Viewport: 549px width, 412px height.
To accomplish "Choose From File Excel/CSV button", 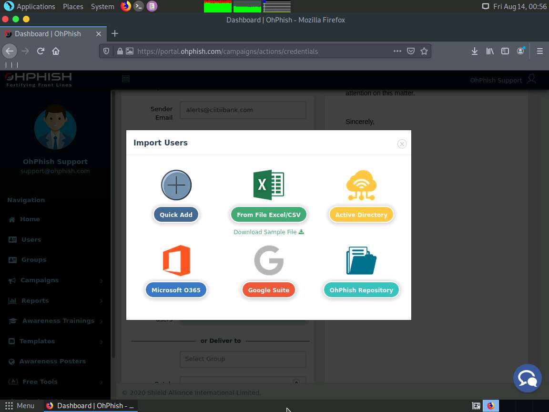I will (269, 215).
